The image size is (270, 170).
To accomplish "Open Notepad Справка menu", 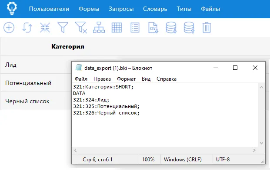I will [x=167, y=79].
